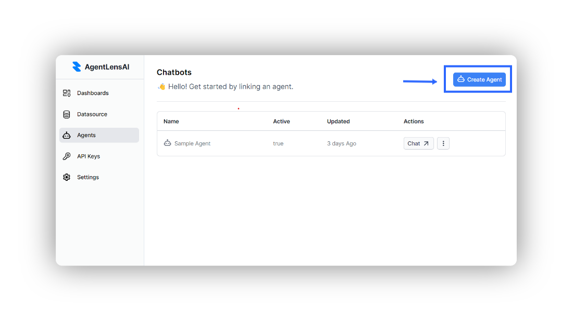
Task: Click the Updated column header
Action: pos(338,122)
